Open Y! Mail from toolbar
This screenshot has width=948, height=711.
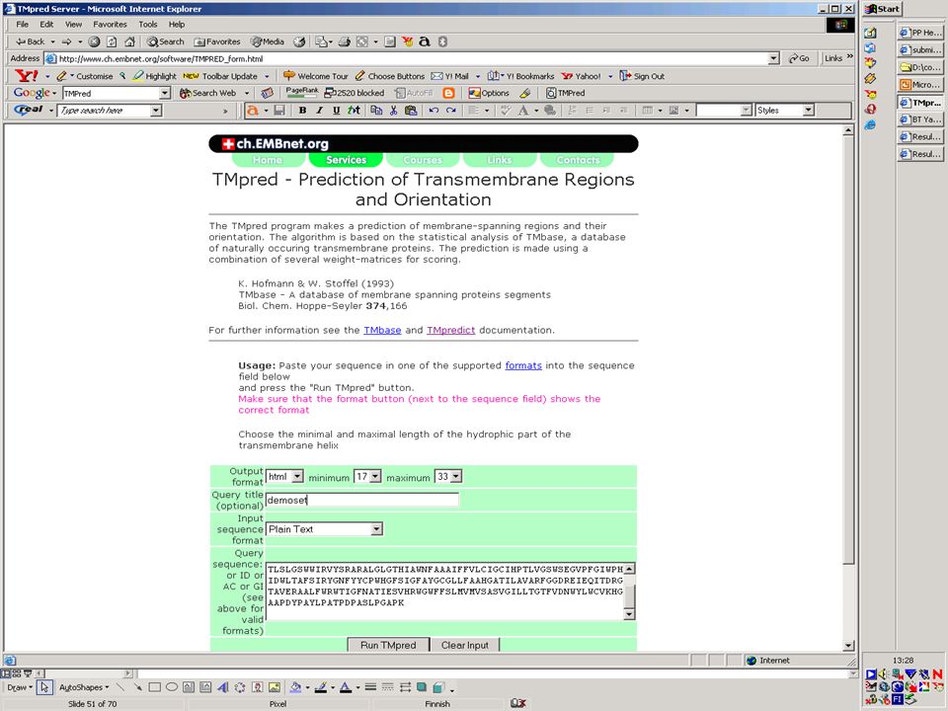pyautogui.click(x=450, y=76)
